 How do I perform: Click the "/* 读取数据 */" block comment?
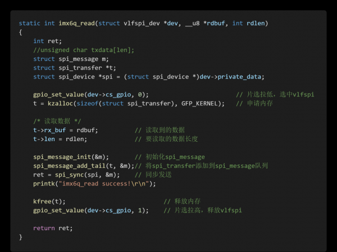pos(57,121)
